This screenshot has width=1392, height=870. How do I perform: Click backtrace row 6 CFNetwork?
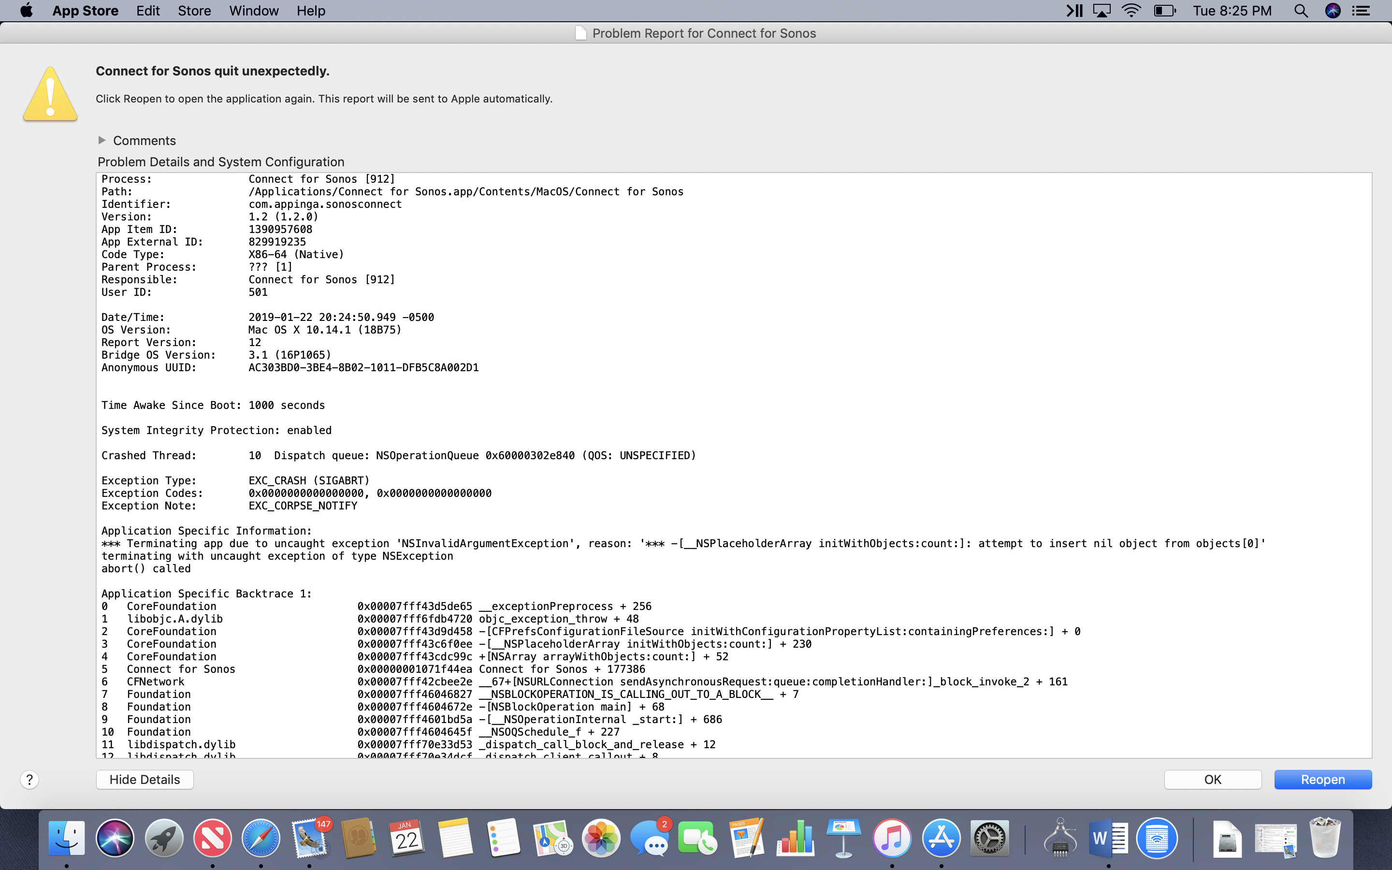click(x=584, y=682)
